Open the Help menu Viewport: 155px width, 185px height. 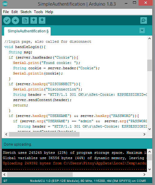click(x=49, y=12)
